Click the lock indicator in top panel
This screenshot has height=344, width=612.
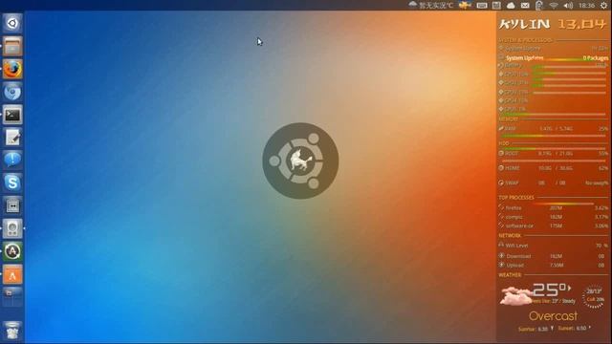pos(539,6)
